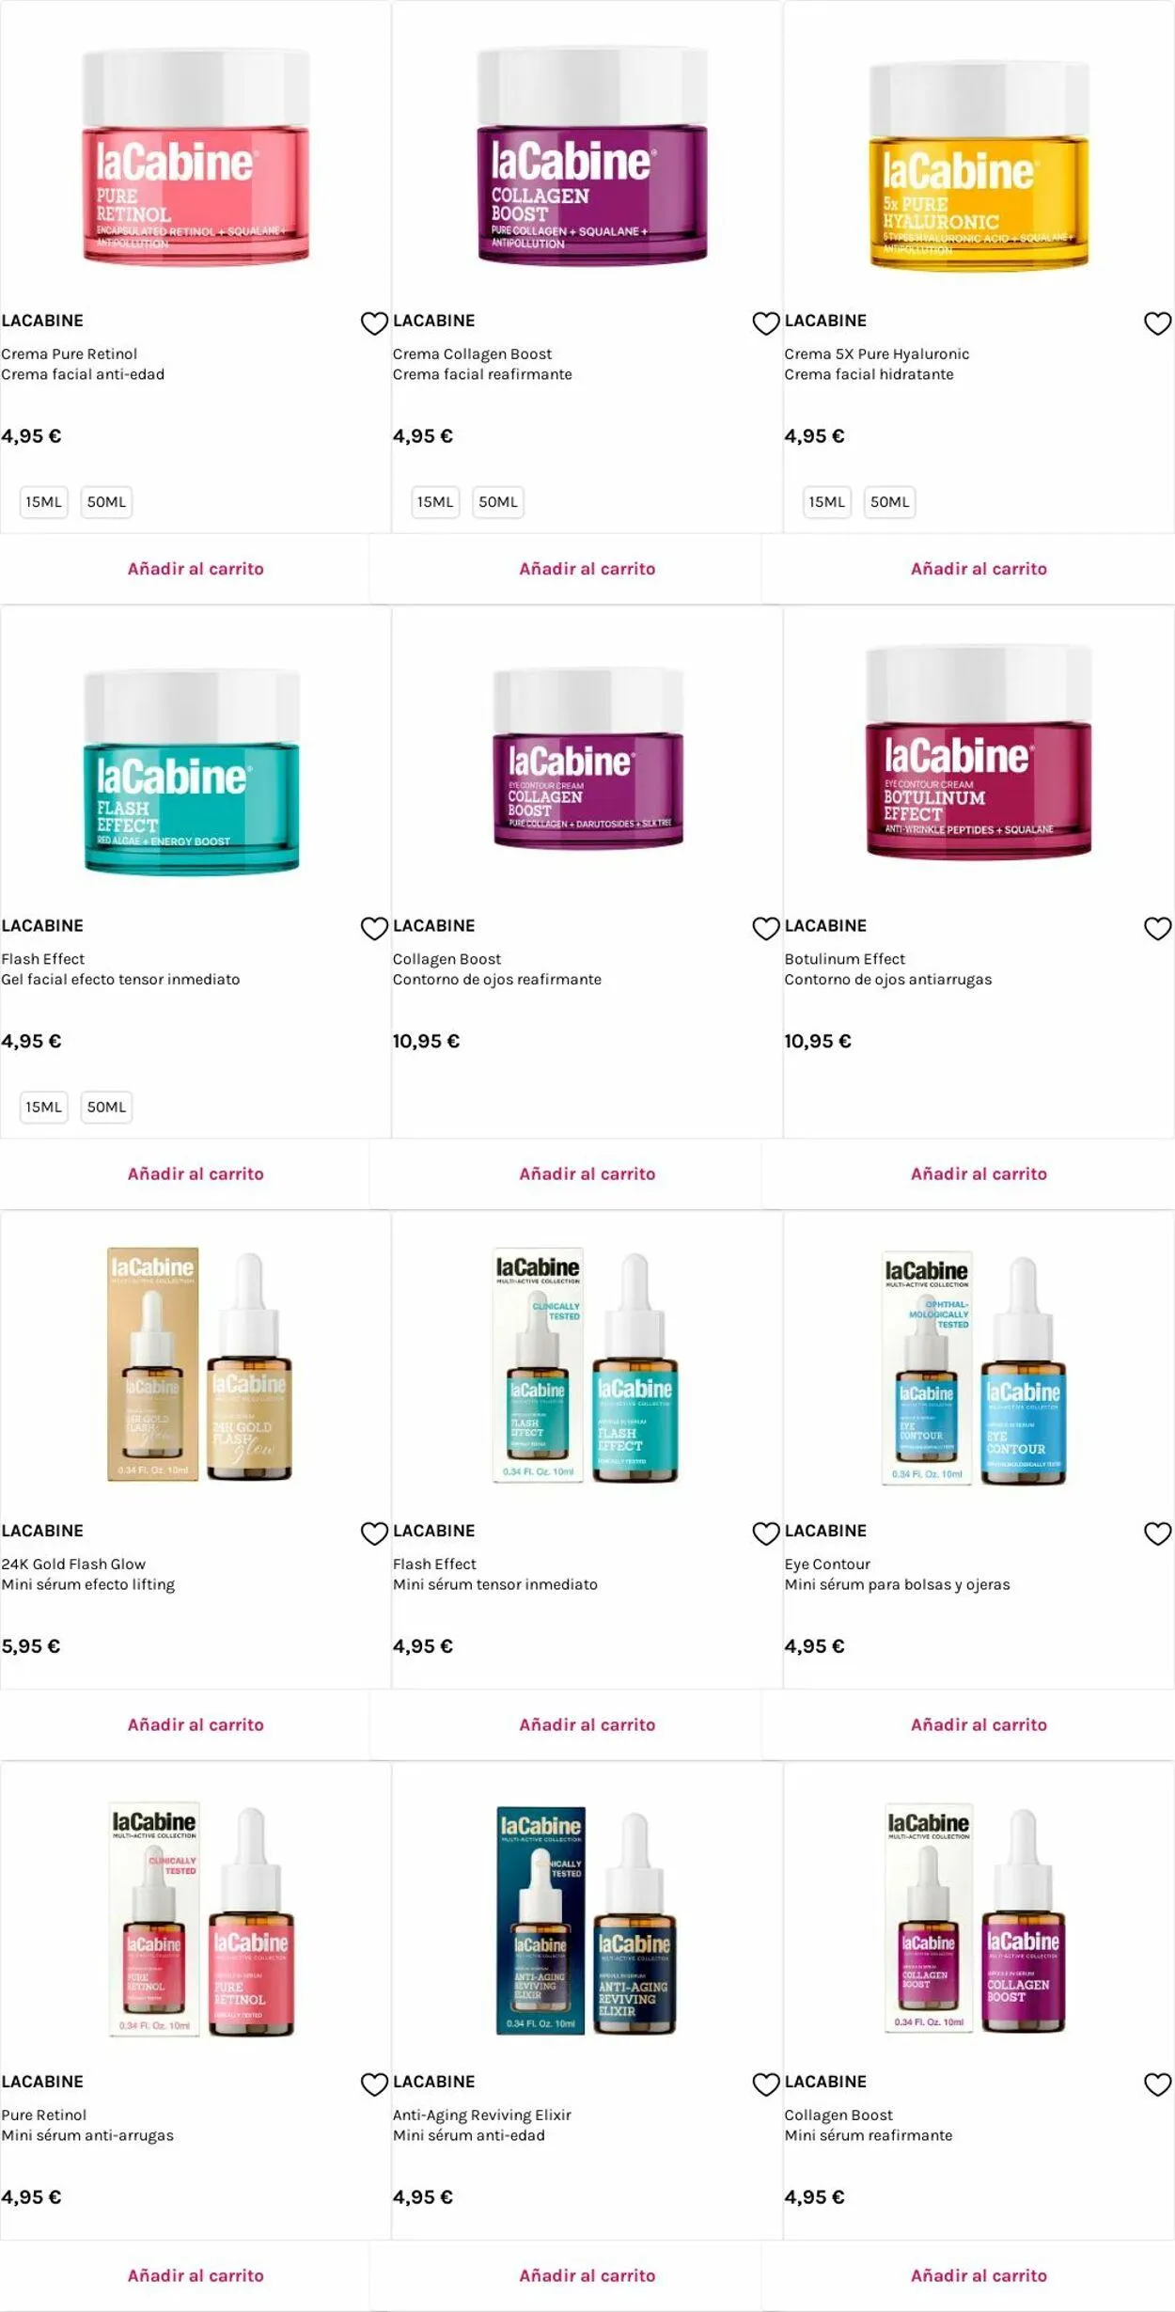Heart the 24K Gold Flash Glow serum

(374, 1533)
